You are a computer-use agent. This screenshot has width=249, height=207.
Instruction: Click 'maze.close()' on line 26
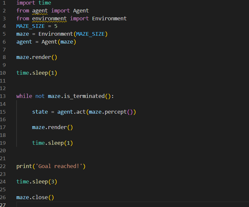pyautogui.click(x=35, y=198)
